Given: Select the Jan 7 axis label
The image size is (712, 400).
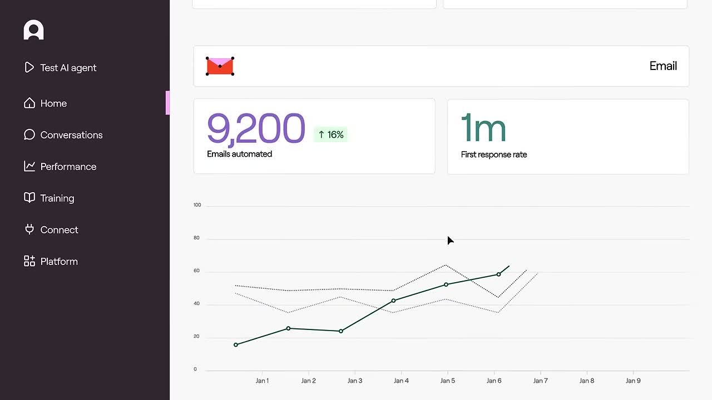Looking at the screenshot, I should click(540, 381).
